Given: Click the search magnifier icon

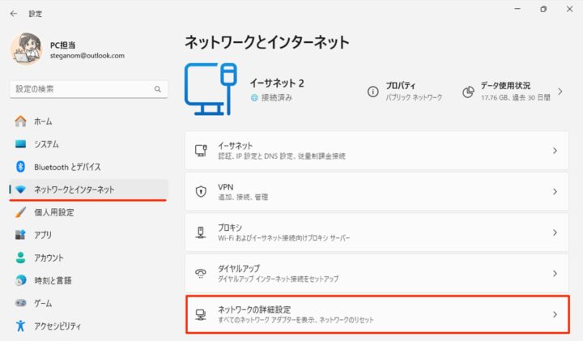Looking at the screenshot, I should (158, 89).
